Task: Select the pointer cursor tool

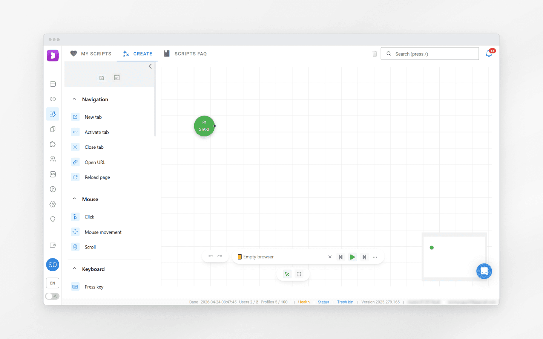Action: coord(287,274)
